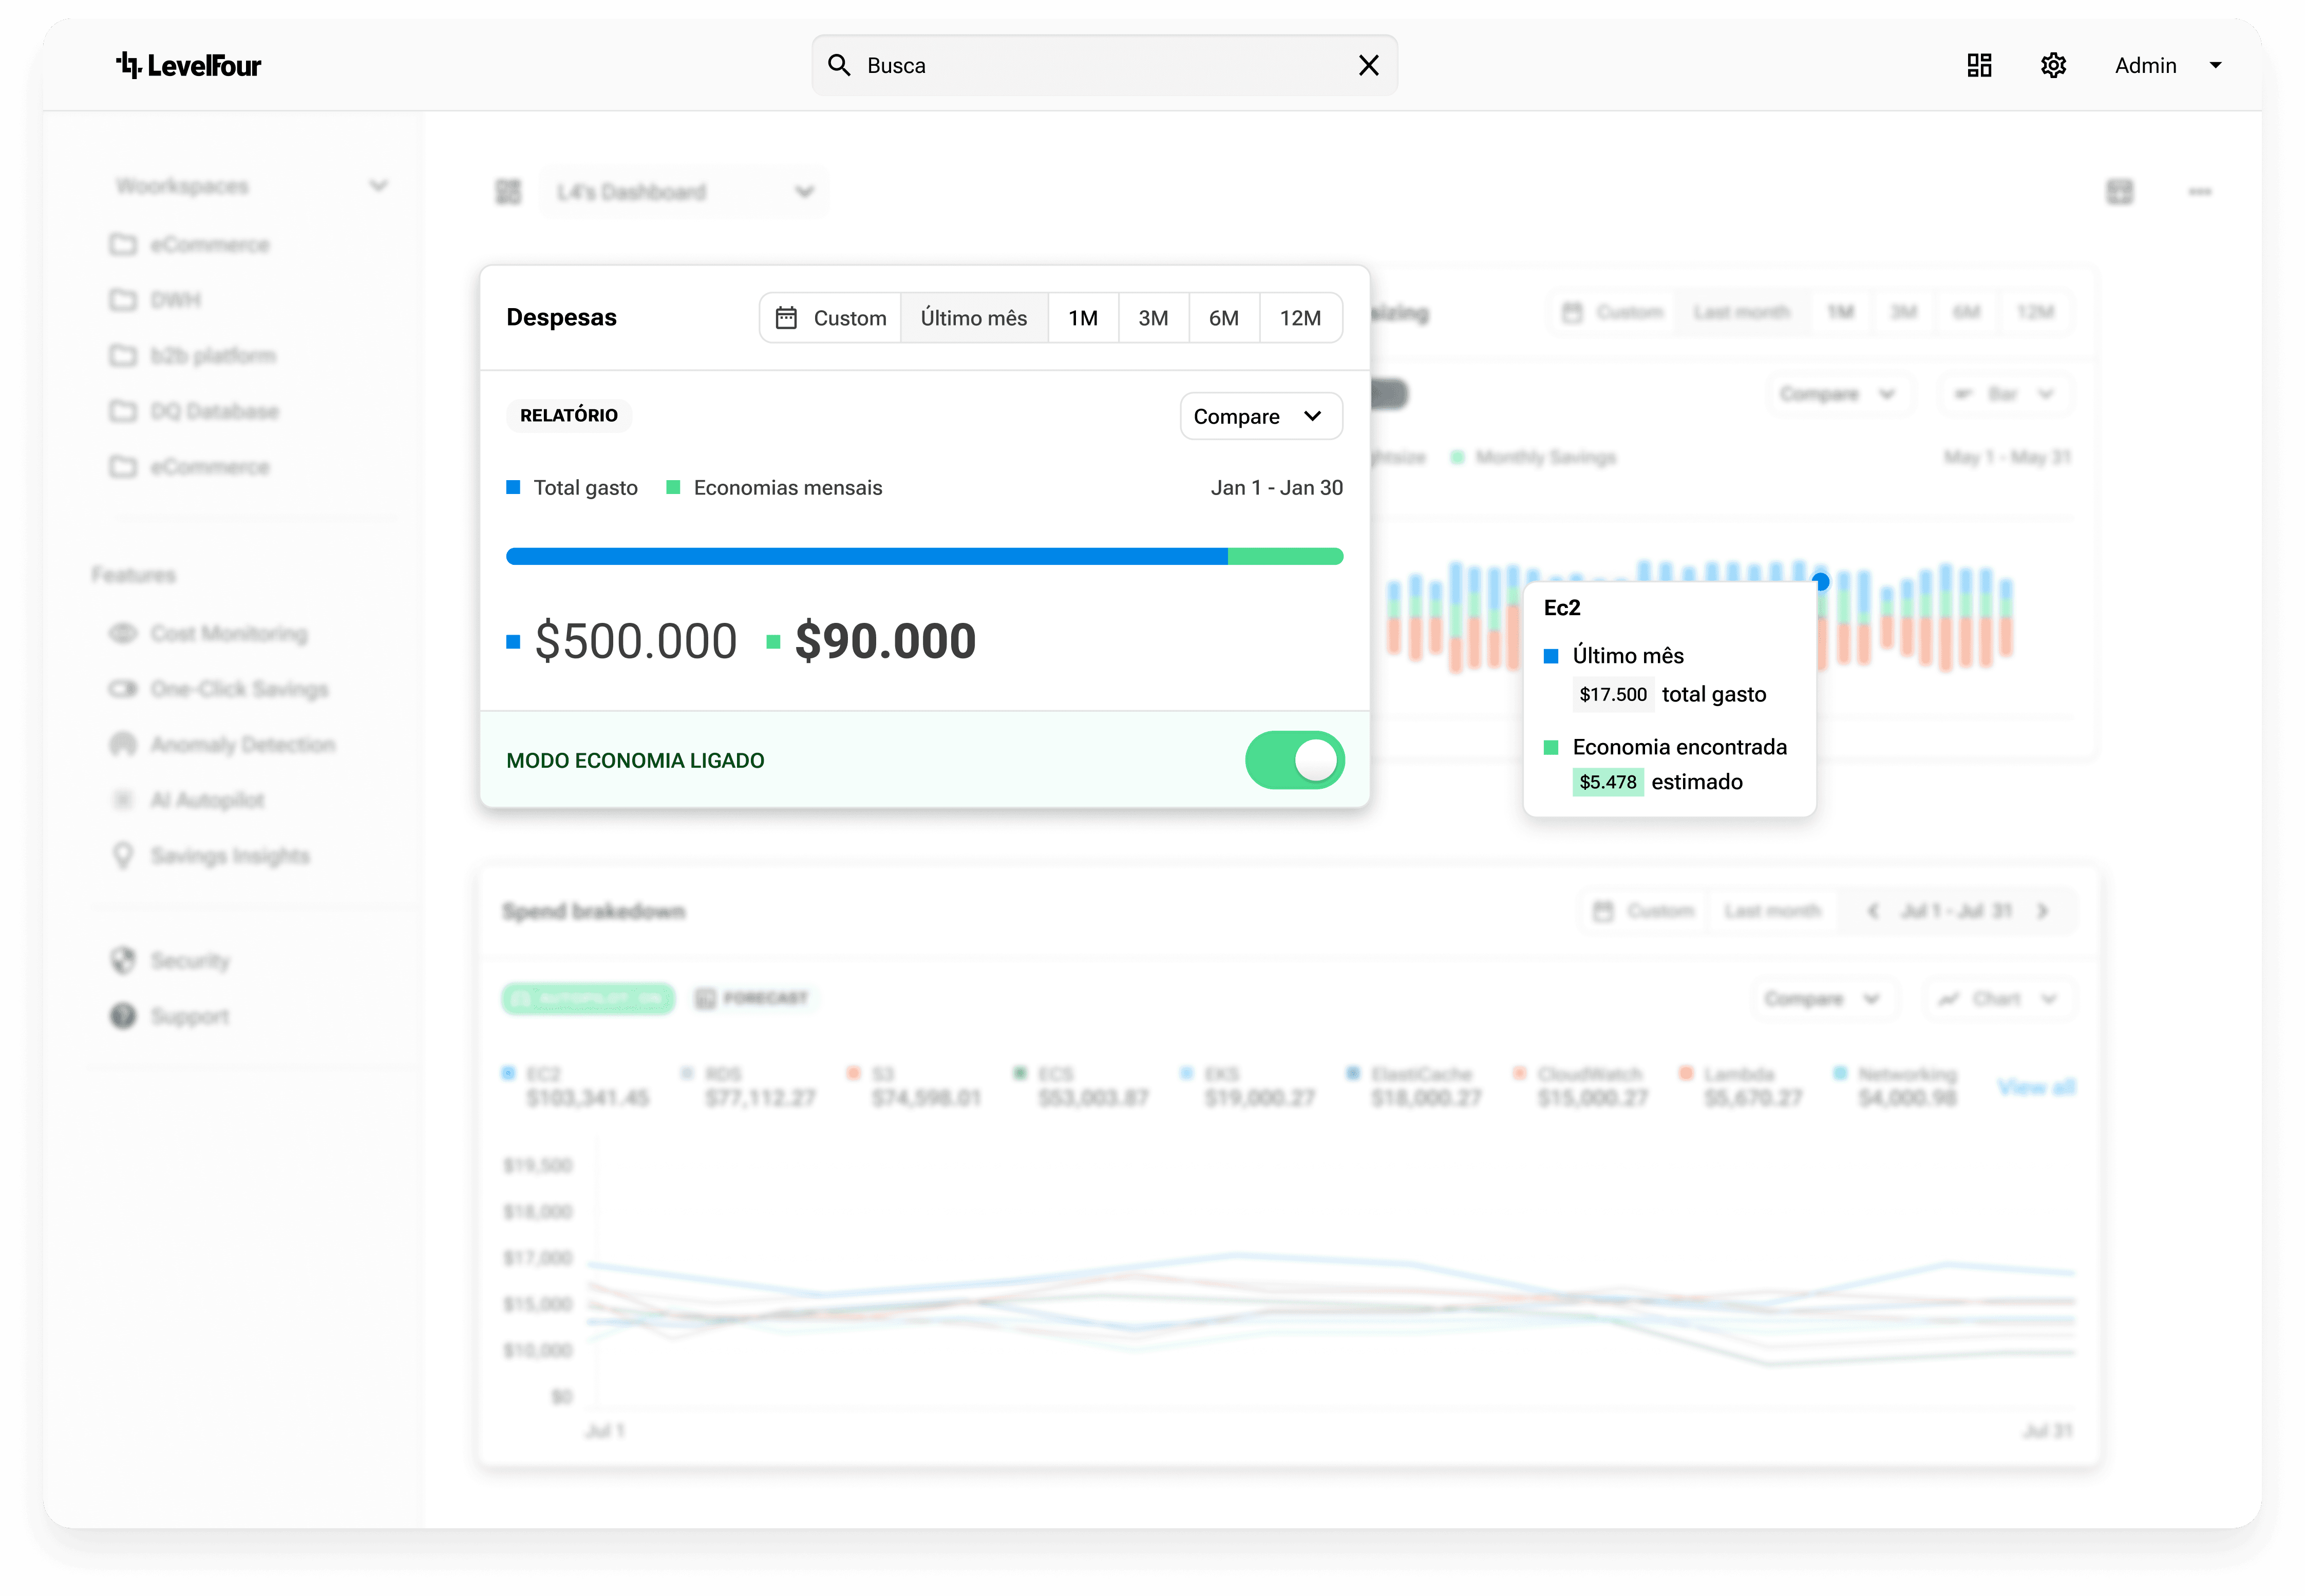This screenshot has width=2305, height=1596.
Task: Open the Bar chart type dropdown
Action: pyautogui.click(x=2005, y=394)
